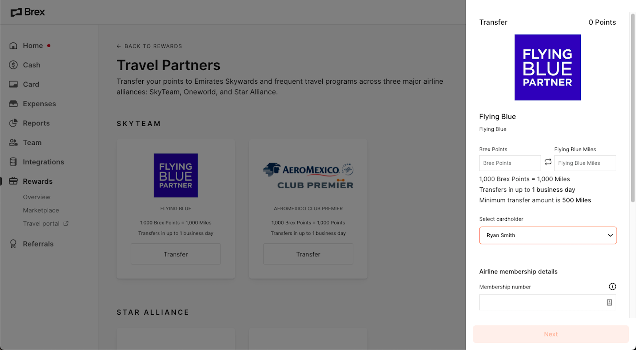
Task: Click the Expenses wallet icon
Action: click(x=13, y=104)
